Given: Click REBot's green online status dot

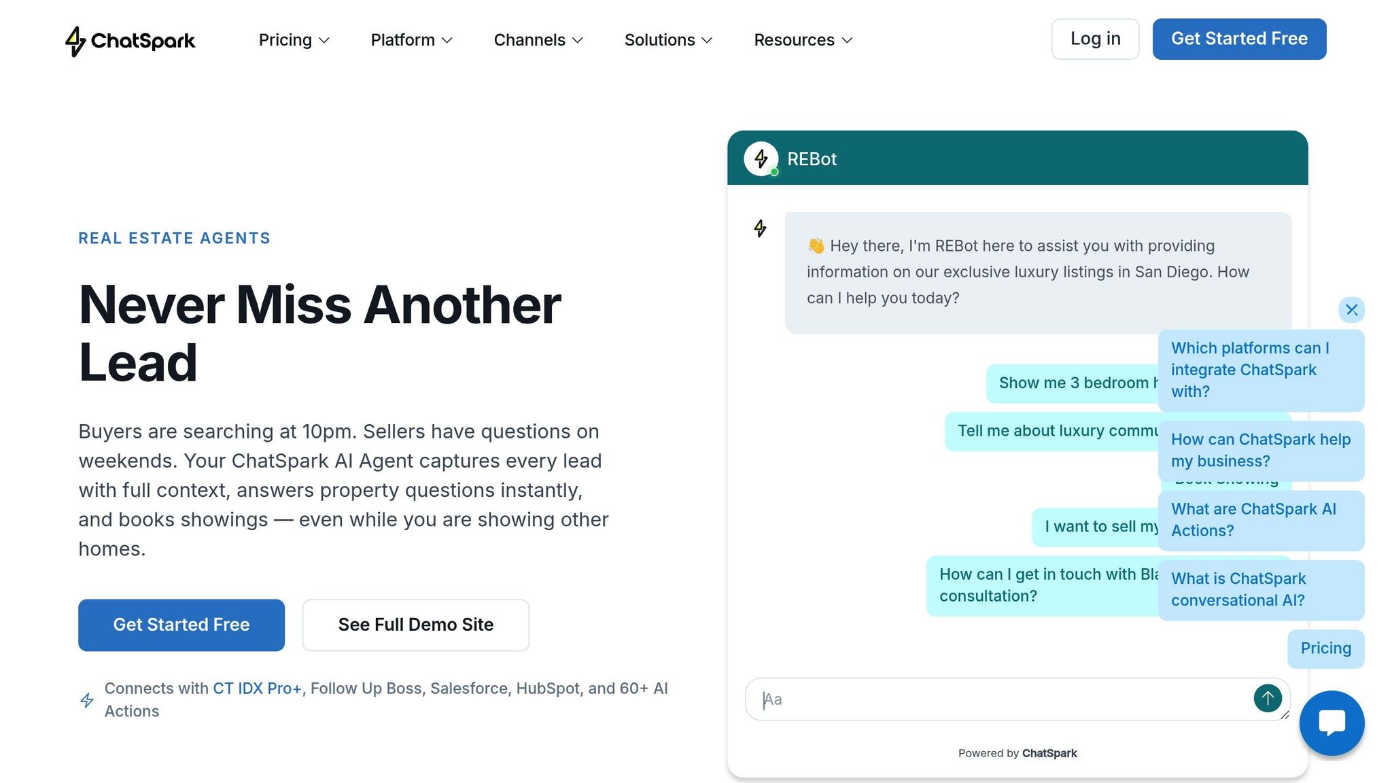Looking at the screenshot, I should tap(774, 171).
